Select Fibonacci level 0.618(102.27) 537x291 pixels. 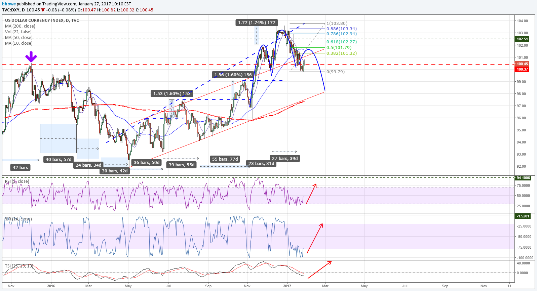click(342, 42)
